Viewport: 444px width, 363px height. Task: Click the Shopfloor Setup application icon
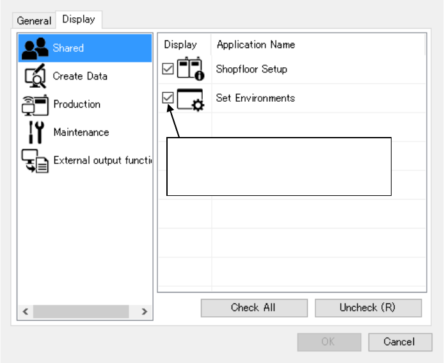pos(191,69)
